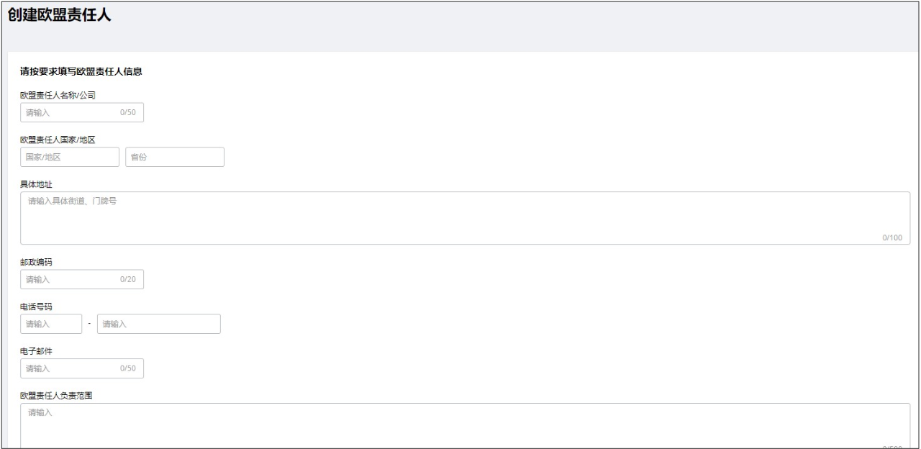This screenshot has height=449, width=921.
Task: Click the 0/100 character counter in address box
Action: click(x=891, y=237)
